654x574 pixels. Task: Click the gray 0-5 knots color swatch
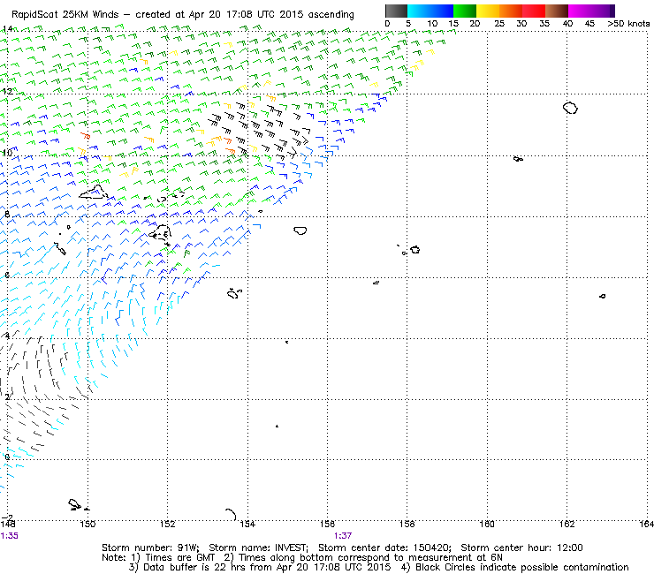click(396, 11)
